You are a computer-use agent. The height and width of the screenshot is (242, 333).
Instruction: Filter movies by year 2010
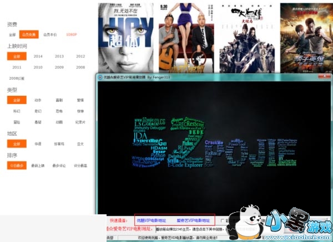(x=38, y=67)
